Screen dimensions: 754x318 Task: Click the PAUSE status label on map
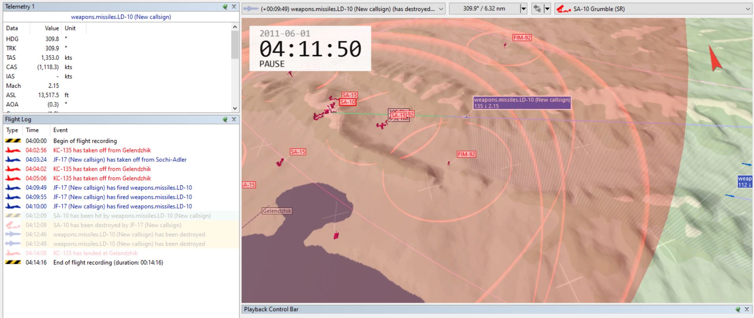pos(272,64)
